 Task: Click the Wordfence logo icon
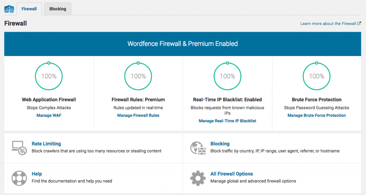click(x=9, y=9)
